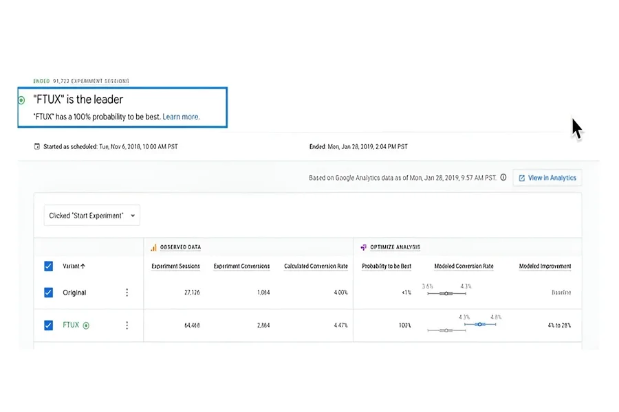Click the green leader status icon in banner
The image size is (619, 412).
[x=22, y=100]
